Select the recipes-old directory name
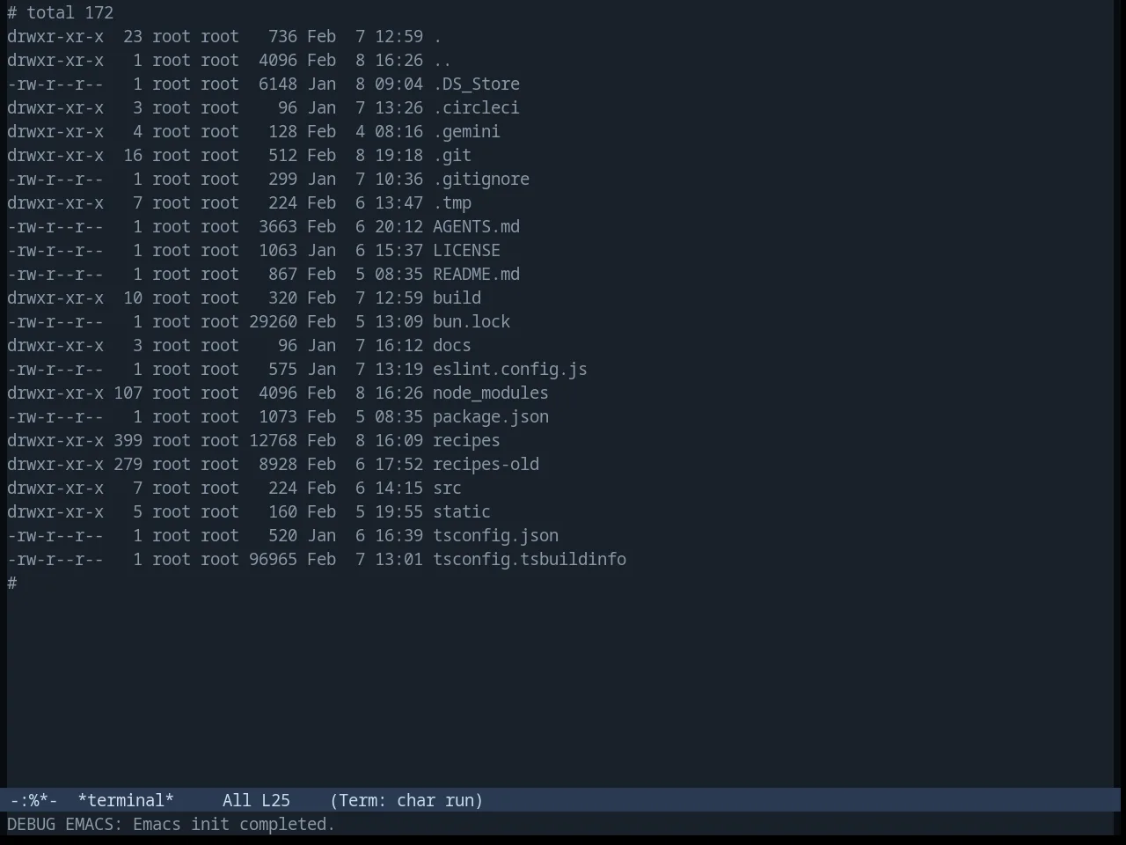 tap(486, 465)
